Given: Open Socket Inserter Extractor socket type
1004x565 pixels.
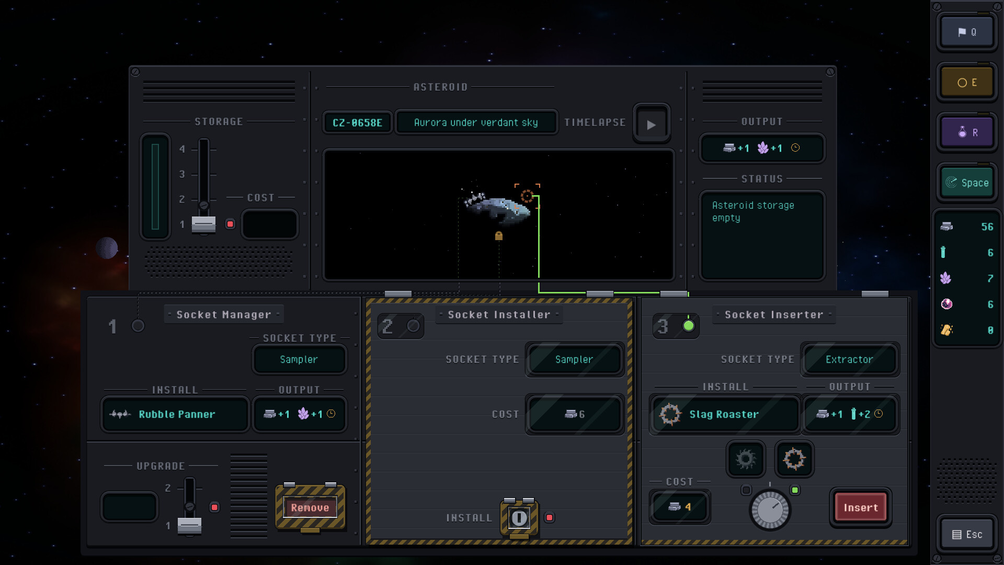Looking at the screenshot, I should pyautogui.click(x=849, y=359).
